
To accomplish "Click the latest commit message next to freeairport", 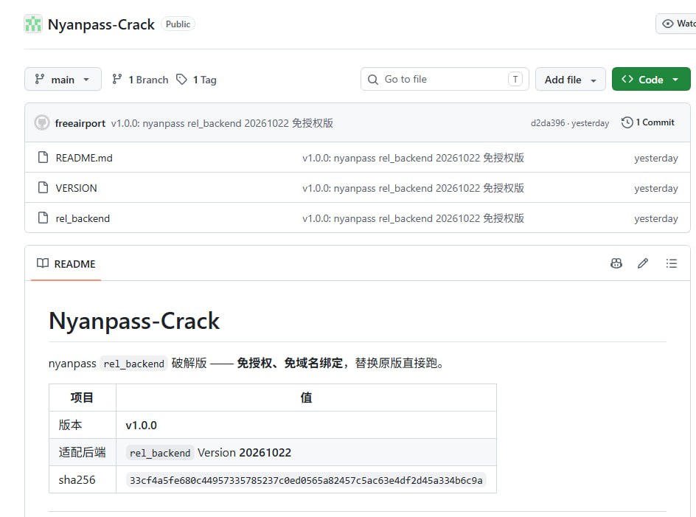I will pos(222,123).
